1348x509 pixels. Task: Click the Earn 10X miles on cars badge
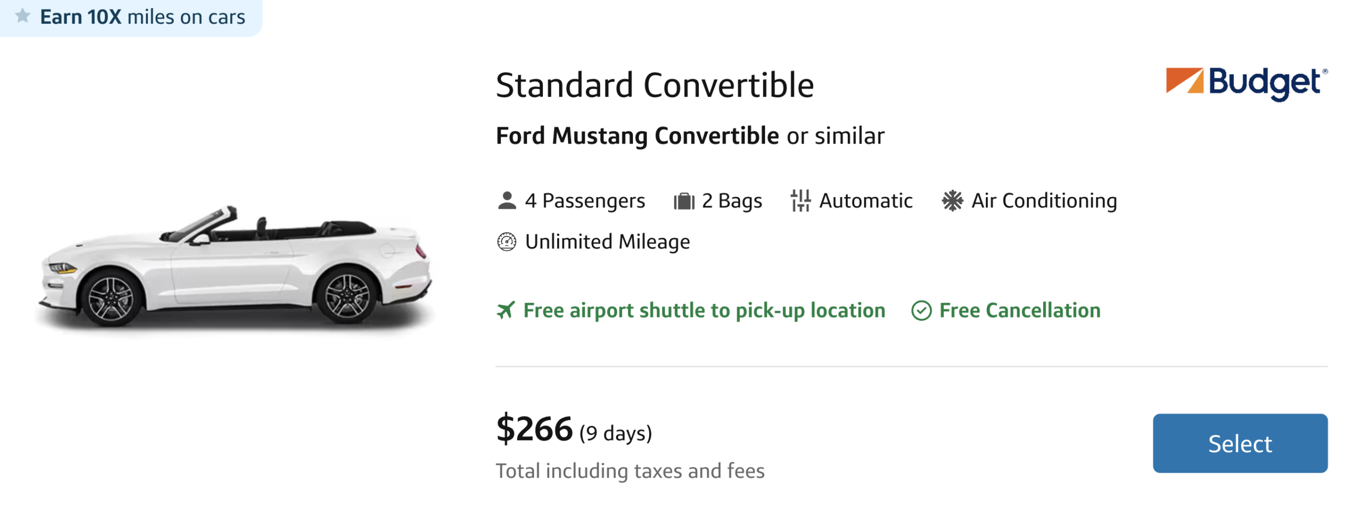click(x=132, y=16)
